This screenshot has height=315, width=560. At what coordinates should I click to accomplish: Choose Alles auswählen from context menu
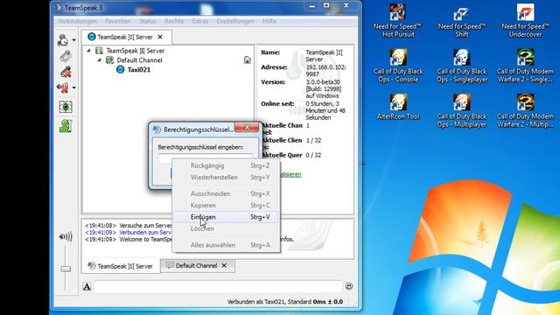click(226, 245)
